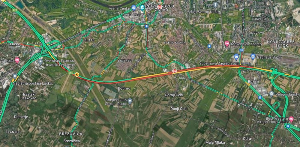Select the Konjički klub Sokol - Dupci pin
The height and width of the screenshot is (147, 300).
(130, 101)
